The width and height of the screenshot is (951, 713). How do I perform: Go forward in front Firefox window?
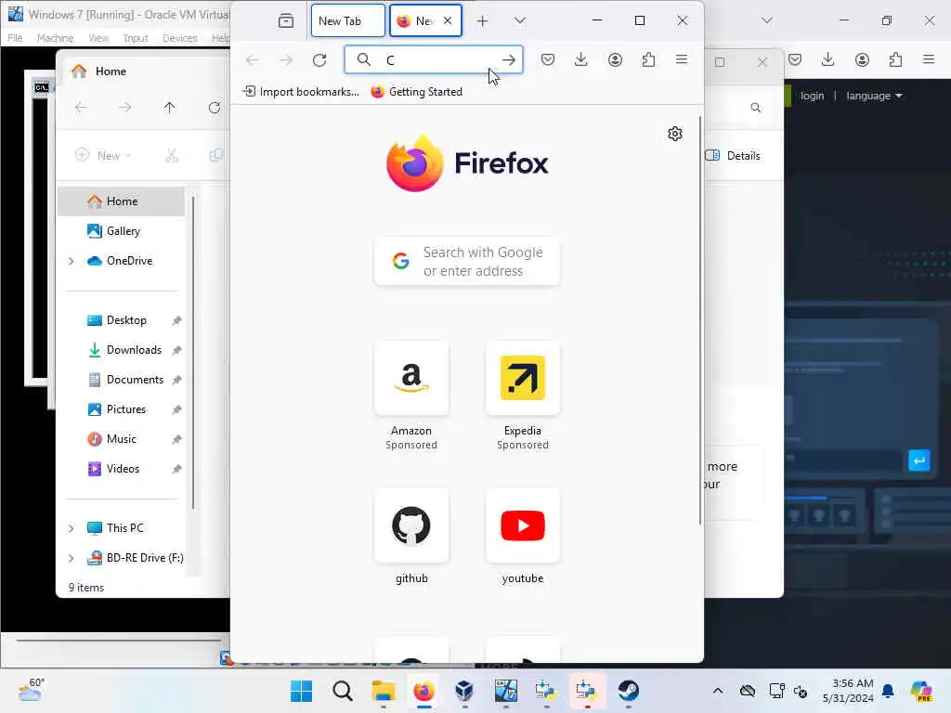pyautogui.click(x=286, y=60)
